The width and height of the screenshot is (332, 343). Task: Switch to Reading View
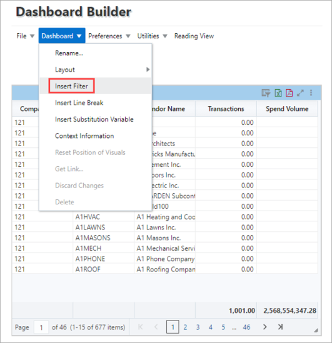tap(194, 36)
